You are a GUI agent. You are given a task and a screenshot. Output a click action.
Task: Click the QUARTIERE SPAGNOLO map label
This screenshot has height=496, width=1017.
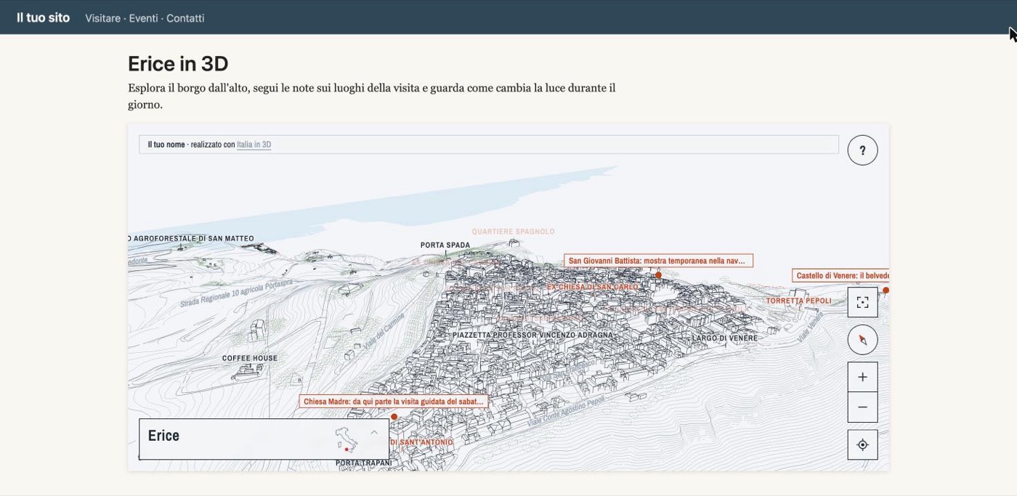513,232
